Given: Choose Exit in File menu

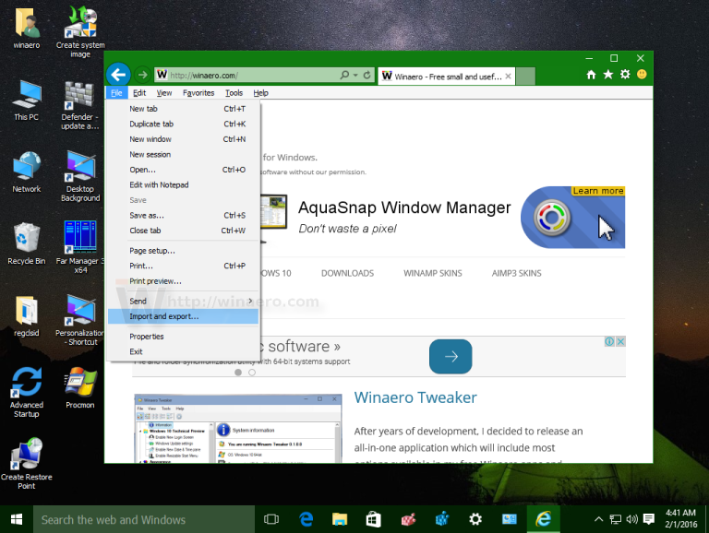Looking at the screenshot, I should click(183, 351).
